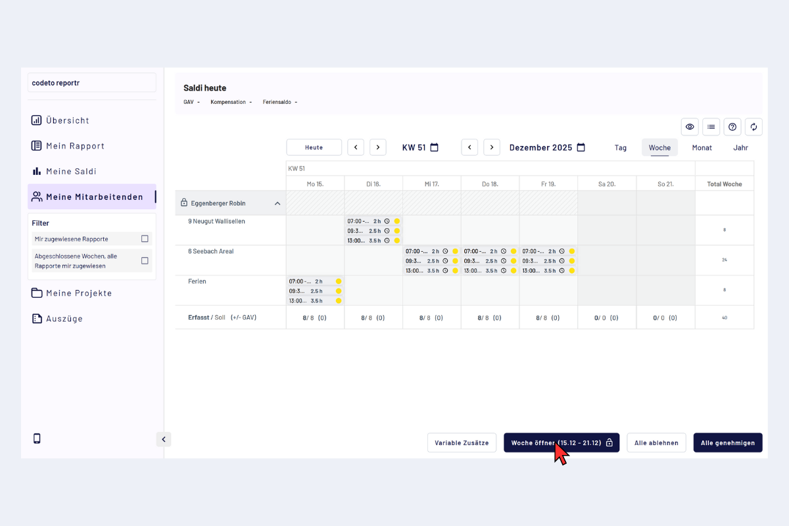
Task: Open the list view icon
Action: 711,127
